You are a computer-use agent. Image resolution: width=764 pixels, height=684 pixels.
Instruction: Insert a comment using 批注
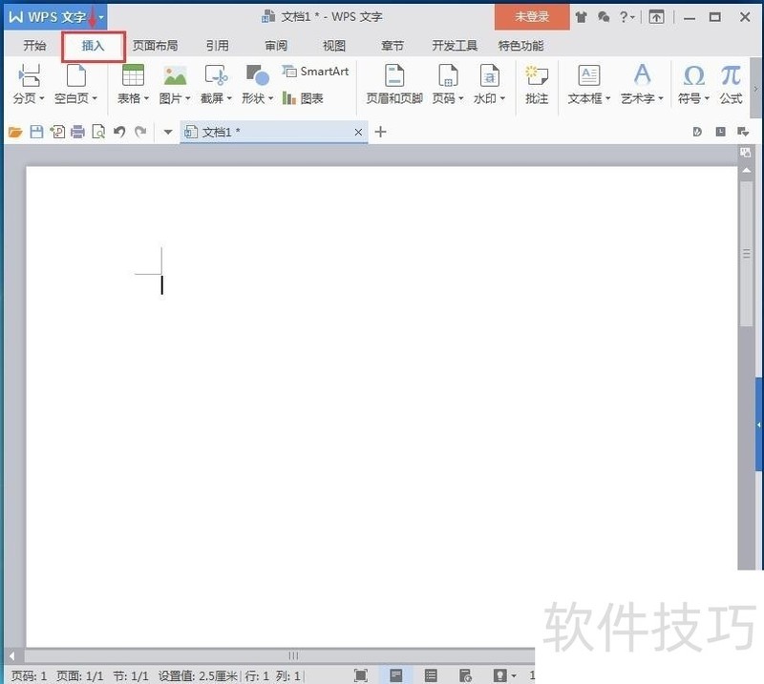coord(537,84)
